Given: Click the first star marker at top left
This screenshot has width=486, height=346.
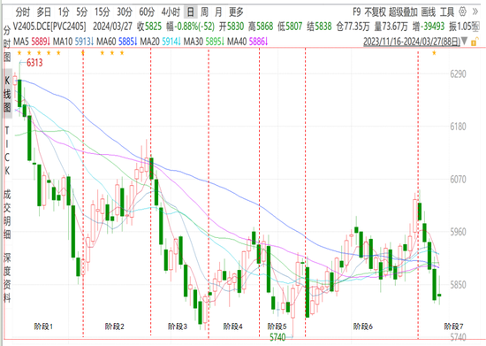Looking at the screenshot, I should (19, 53).
